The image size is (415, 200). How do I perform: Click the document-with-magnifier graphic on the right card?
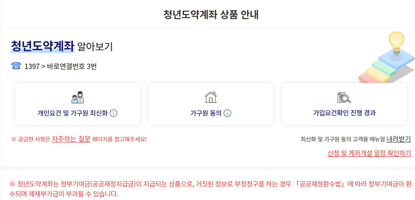[343, 98]
